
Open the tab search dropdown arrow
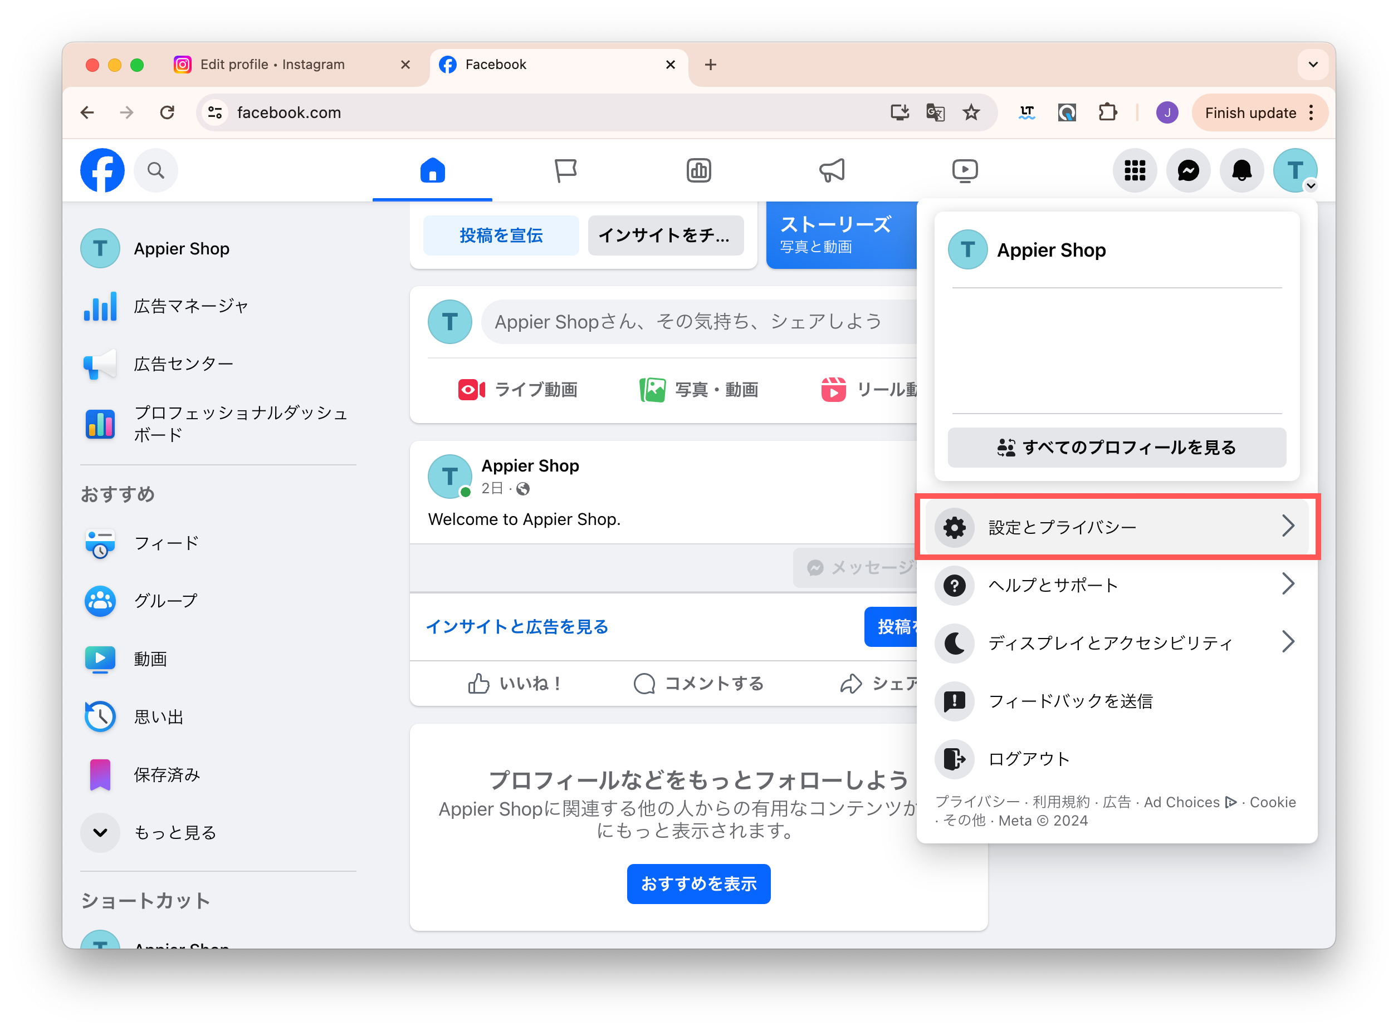[1312, 64]
